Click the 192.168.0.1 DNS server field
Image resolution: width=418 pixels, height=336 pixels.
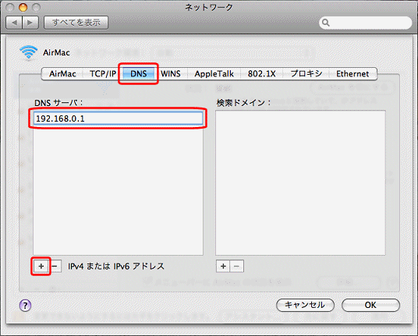coord(118,118)
